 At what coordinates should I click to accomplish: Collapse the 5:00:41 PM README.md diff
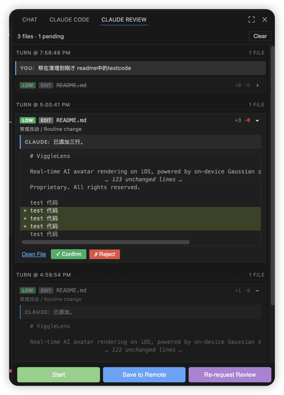[257, 120]
